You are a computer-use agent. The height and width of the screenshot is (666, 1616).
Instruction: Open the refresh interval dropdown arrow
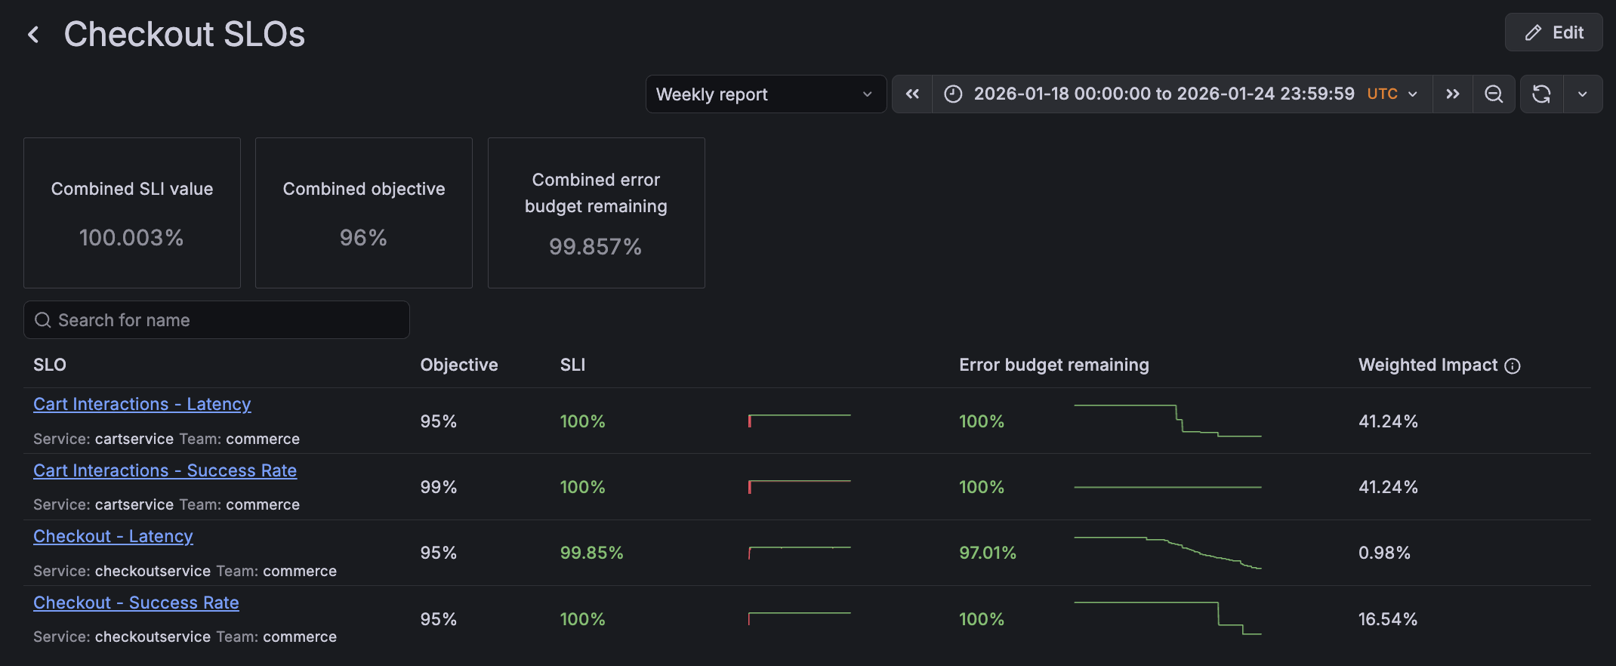coord(1582,94)
